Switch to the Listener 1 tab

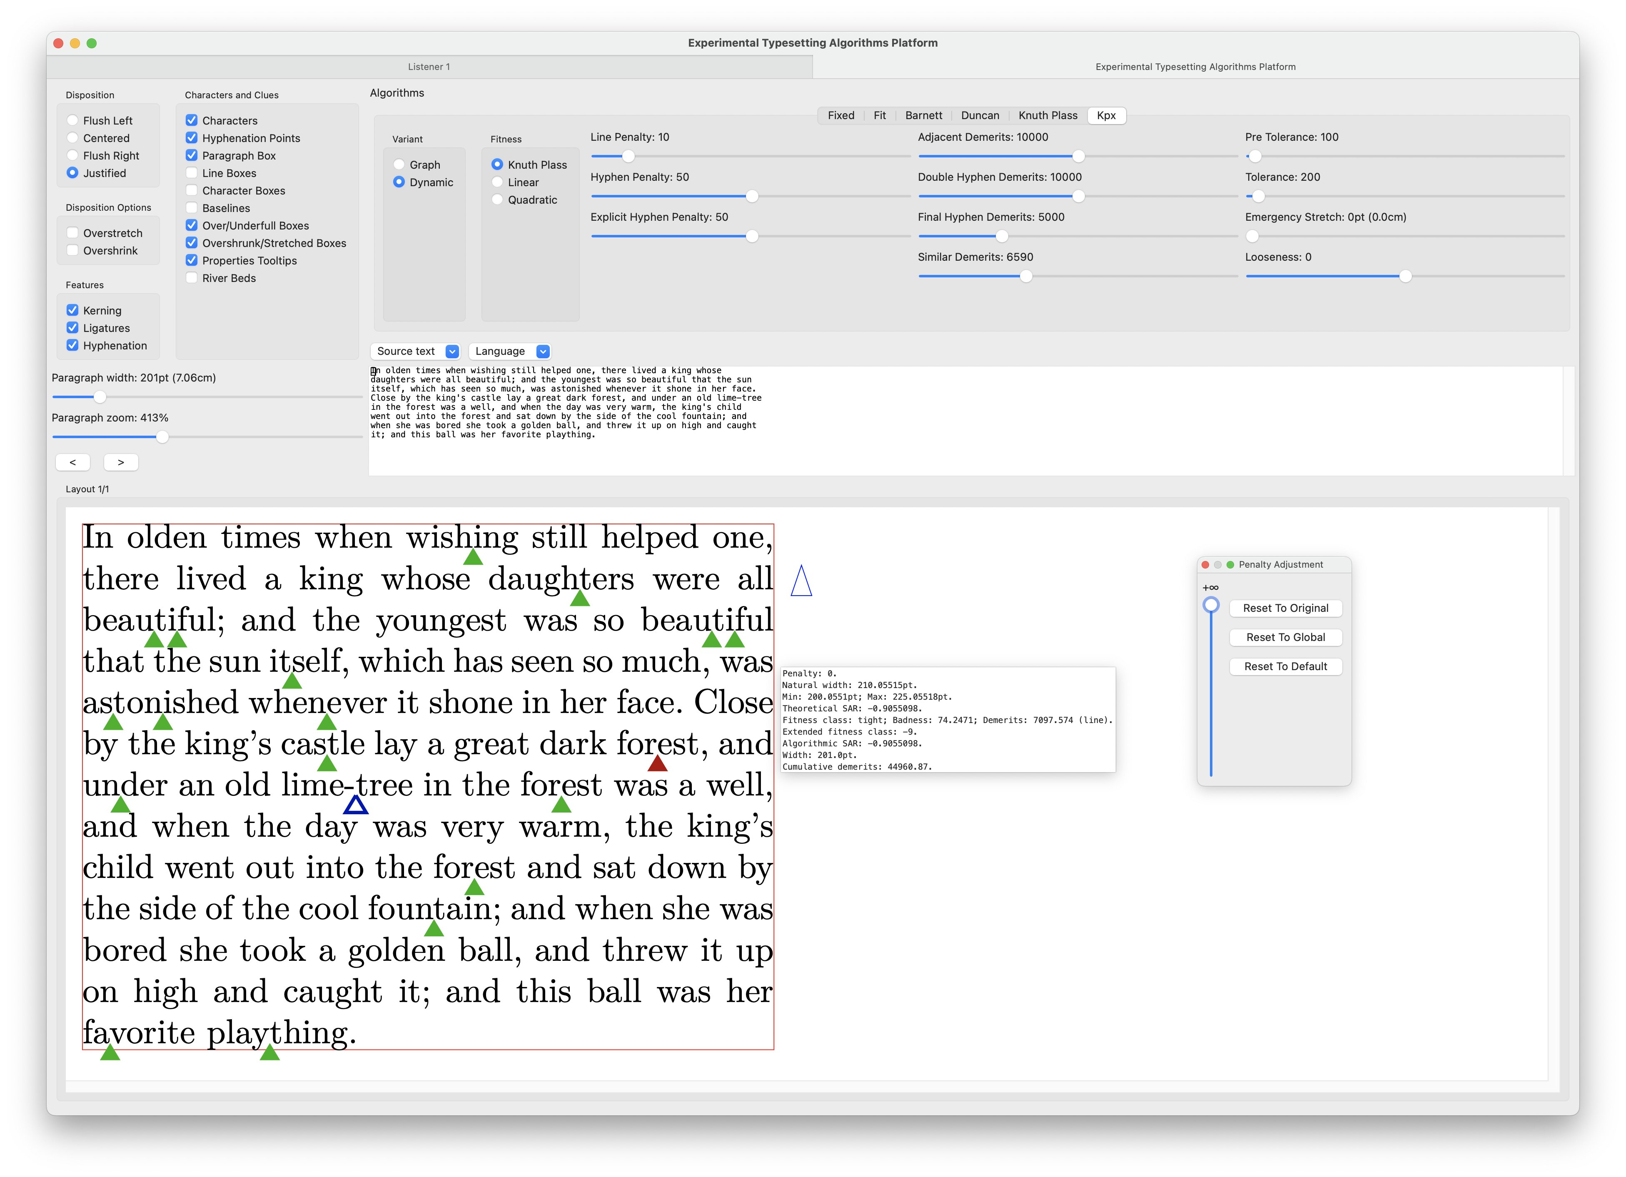[x=429, y=67]
